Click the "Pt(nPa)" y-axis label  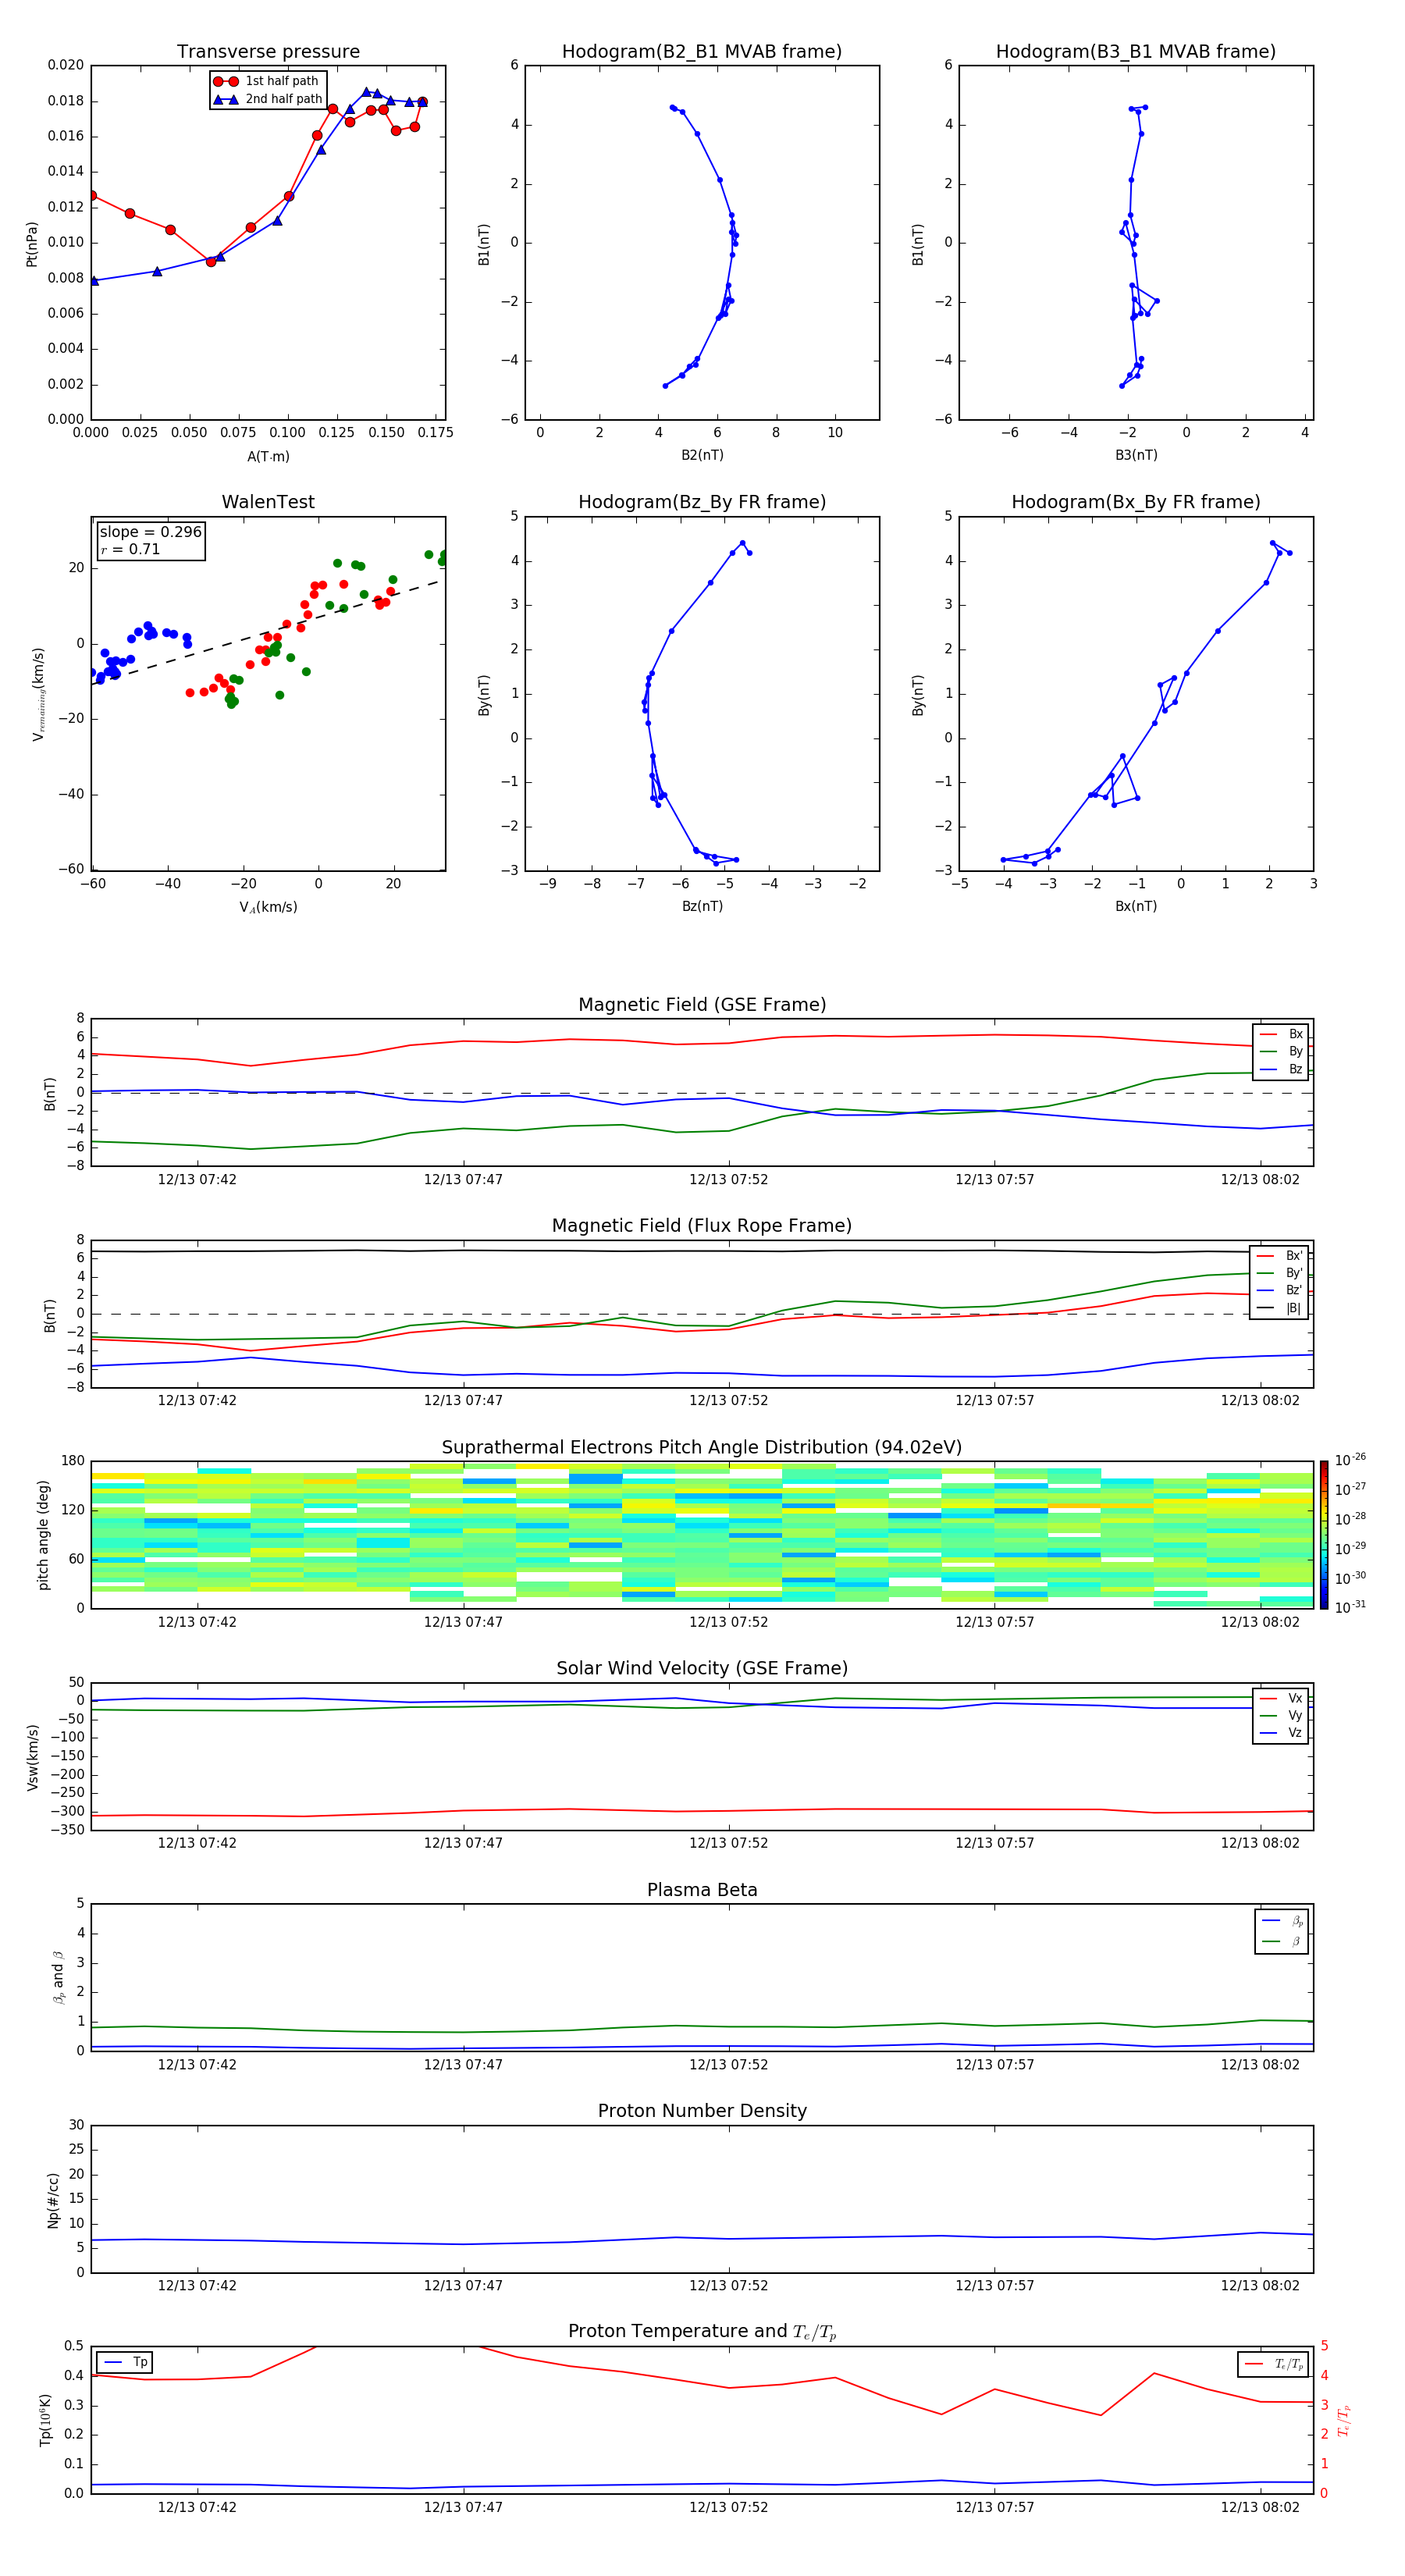pos(31,244)
